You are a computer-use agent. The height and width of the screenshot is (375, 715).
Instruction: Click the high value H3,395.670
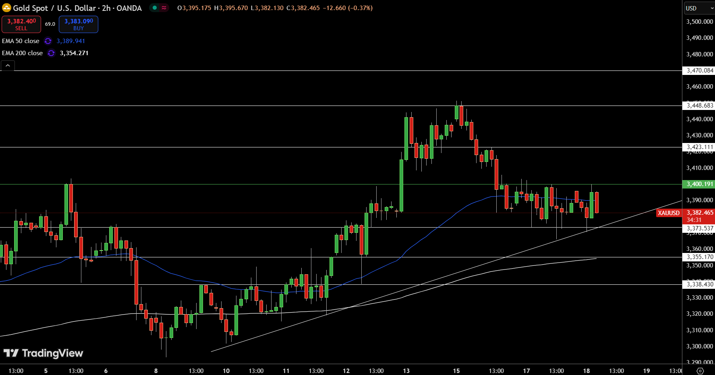pyautogui.click(x=231, y=8)
